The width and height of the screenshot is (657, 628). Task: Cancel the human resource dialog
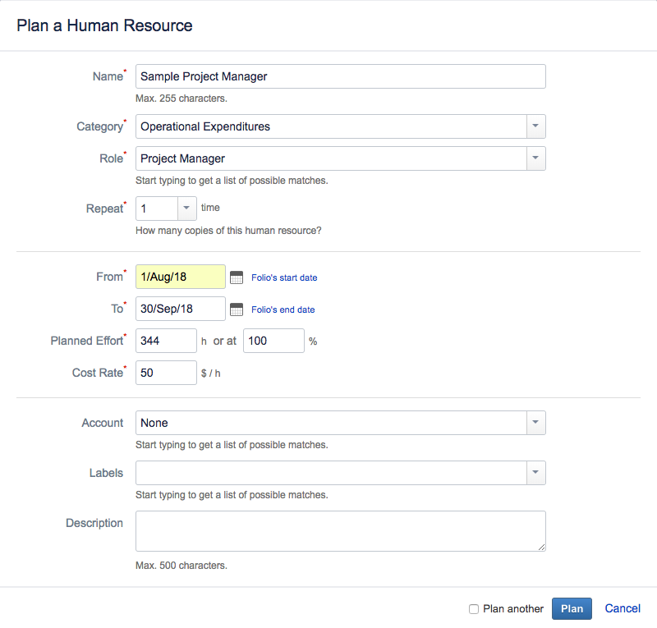[x=623, y=608]
